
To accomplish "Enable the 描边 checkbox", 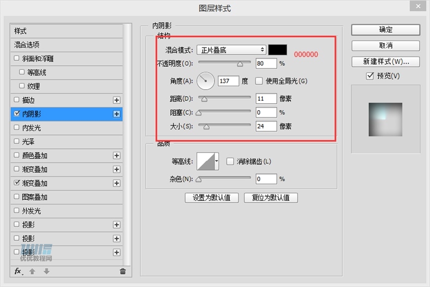I will click(16, 100).
